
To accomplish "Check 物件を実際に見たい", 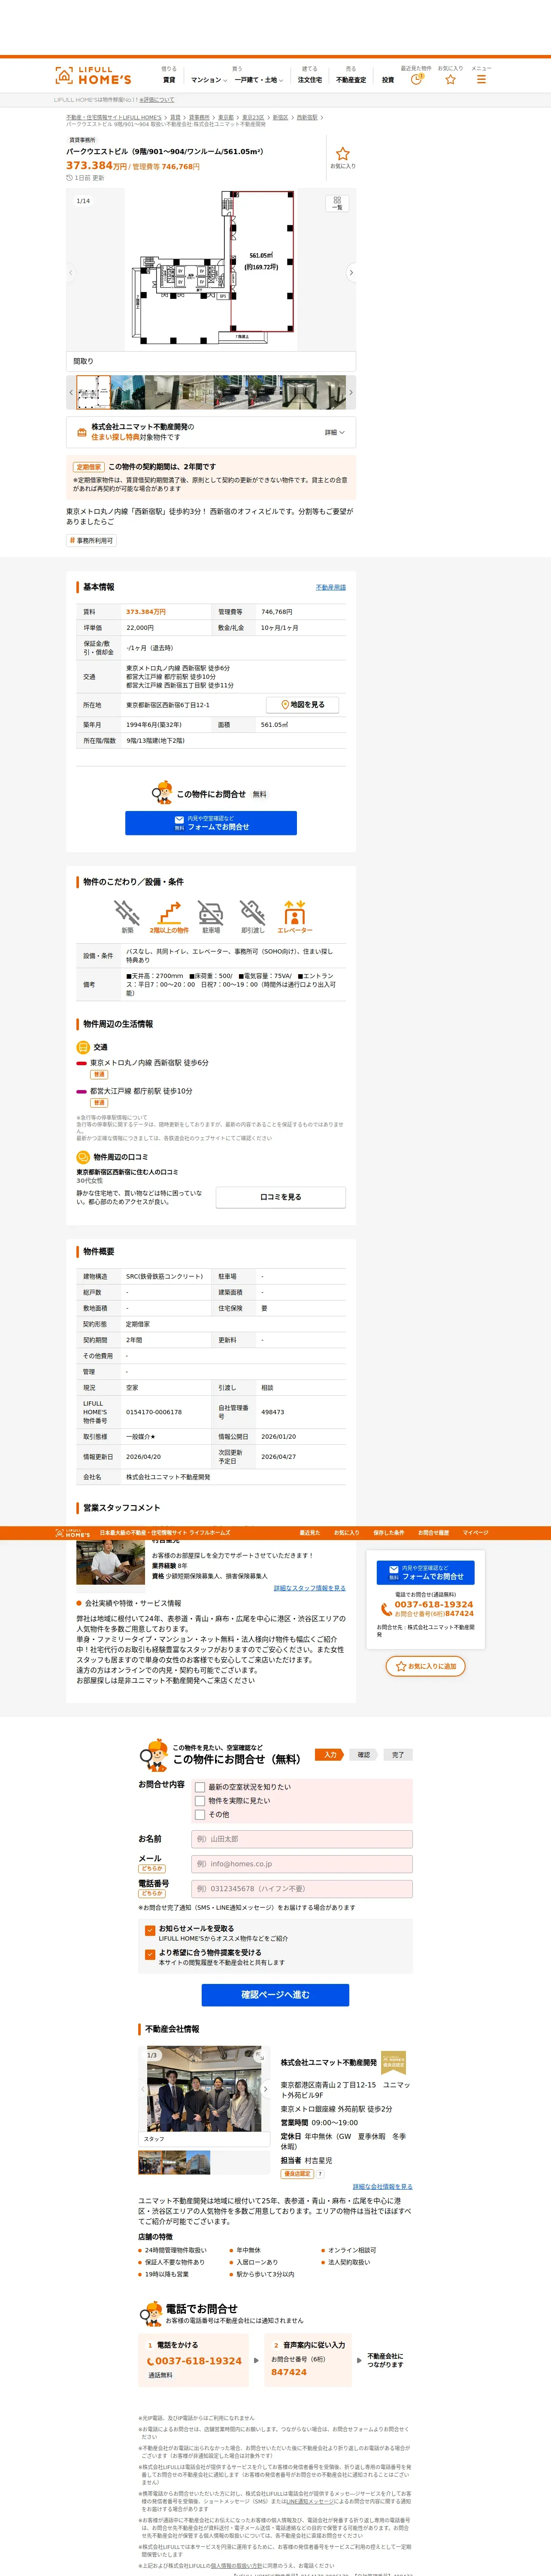I will 200,1801.
